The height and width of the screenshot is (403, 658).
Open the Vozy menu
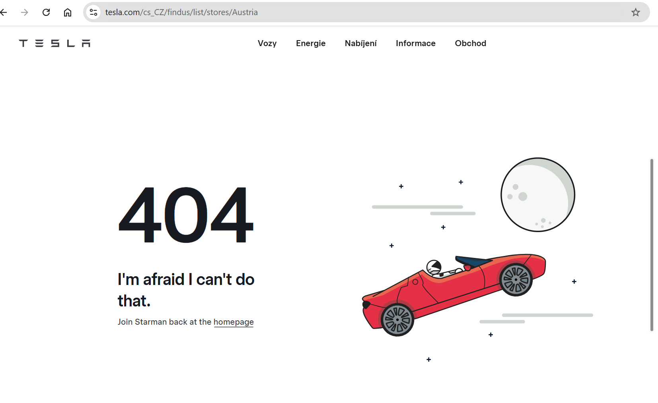[x=267, y=43]
